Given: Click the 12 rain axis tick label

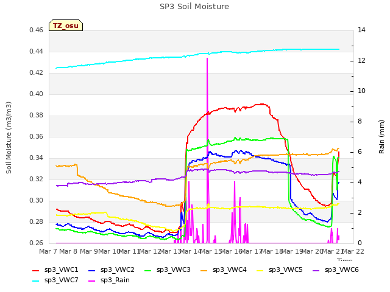Looking at the screenshot, I should click(361, 61).
